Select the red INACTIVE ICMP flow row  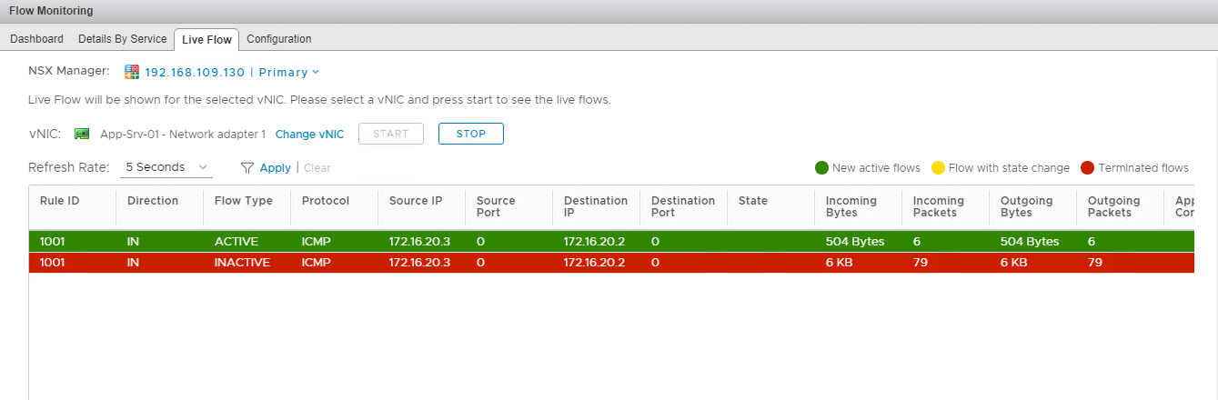pos(546,263)
